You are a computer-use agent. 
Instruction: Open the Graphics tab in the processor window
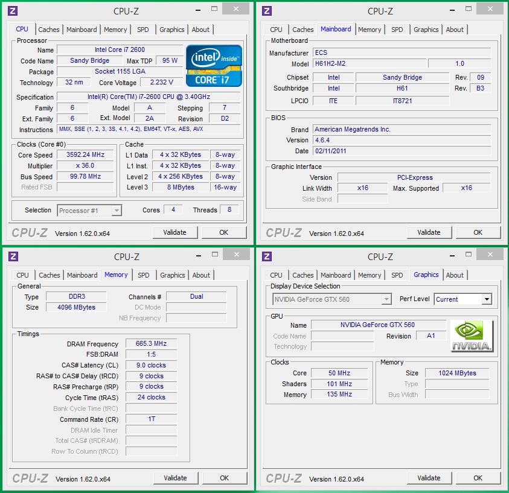(x=172, y=30)
